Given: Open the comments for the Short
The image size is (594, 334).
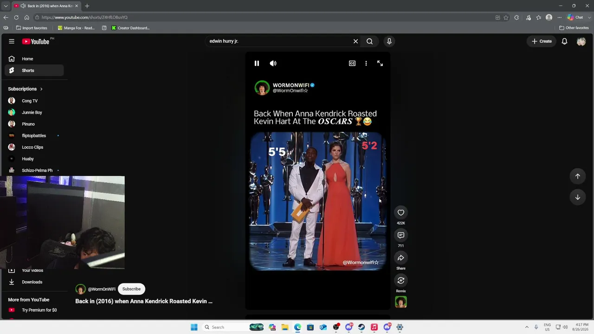Looking at the screenshot, I should 401,235.
